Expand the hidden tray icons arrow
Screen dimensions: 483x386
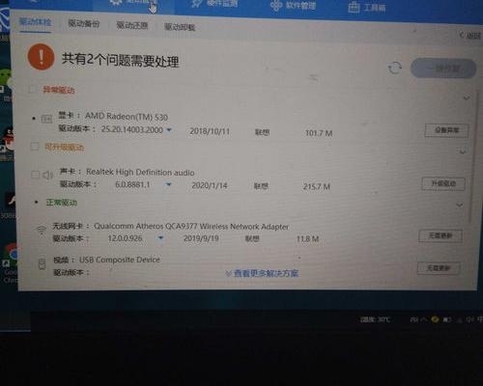(424, 319)
